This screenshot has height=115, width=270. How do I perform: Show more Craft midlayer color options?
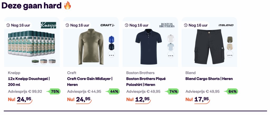112,55
